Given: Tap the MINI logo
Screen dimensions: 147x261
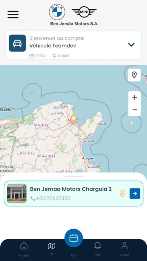Looking at the screenshot, I should point(84,12).
